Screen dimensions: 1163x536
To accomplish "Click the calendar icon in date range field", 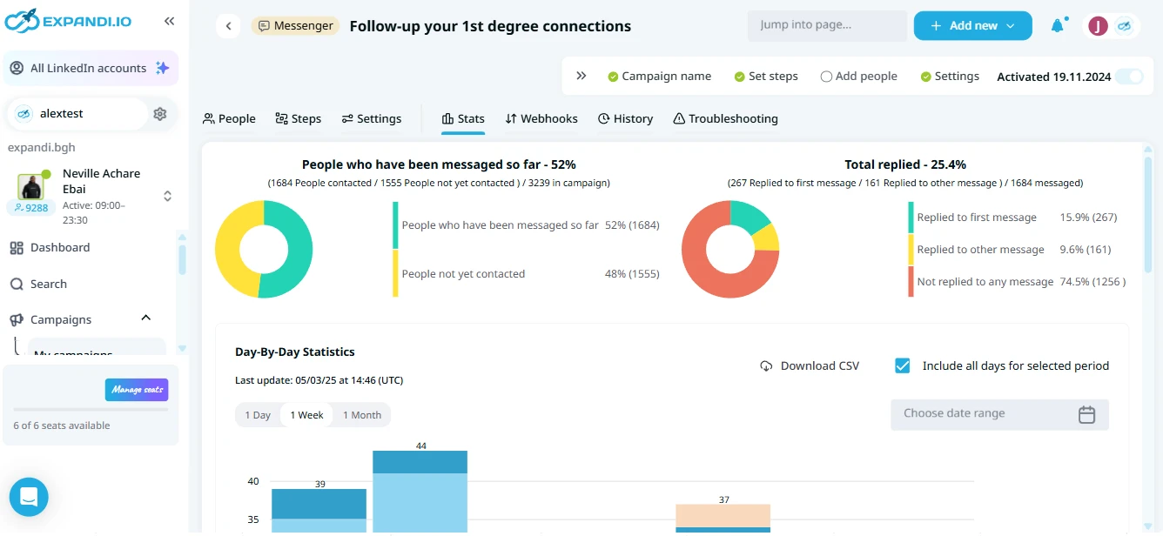I will pos(1086,414).
